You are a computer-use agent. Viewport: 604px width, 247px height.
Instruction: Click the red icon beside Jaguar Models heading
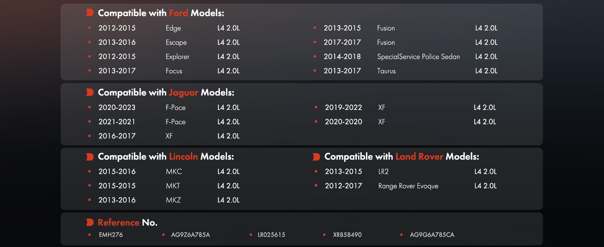pos(90,93)
